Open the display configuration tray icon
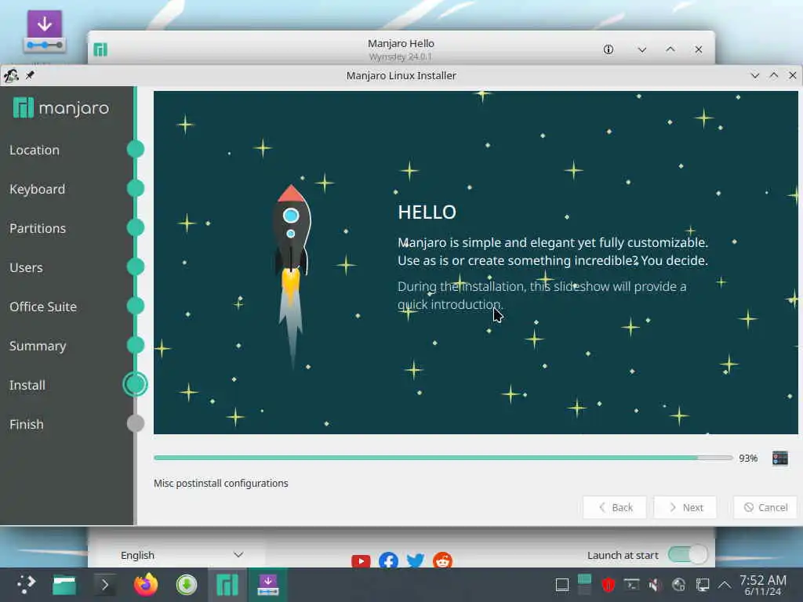 (703, 585)
